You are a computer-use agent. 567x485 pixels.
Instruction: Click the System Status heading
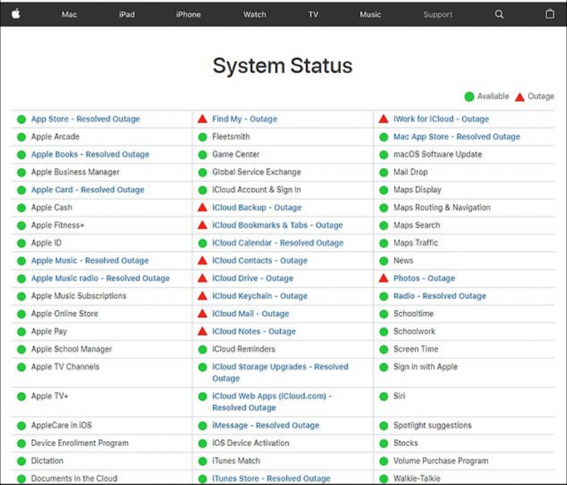click(x=282, y=66)
